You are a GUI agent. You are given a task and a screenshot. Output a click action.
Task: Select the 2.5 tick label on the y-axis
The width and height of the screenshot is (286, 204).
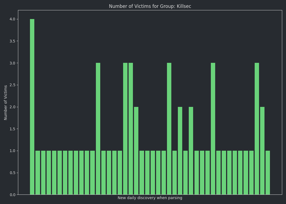tap(13, 85)
